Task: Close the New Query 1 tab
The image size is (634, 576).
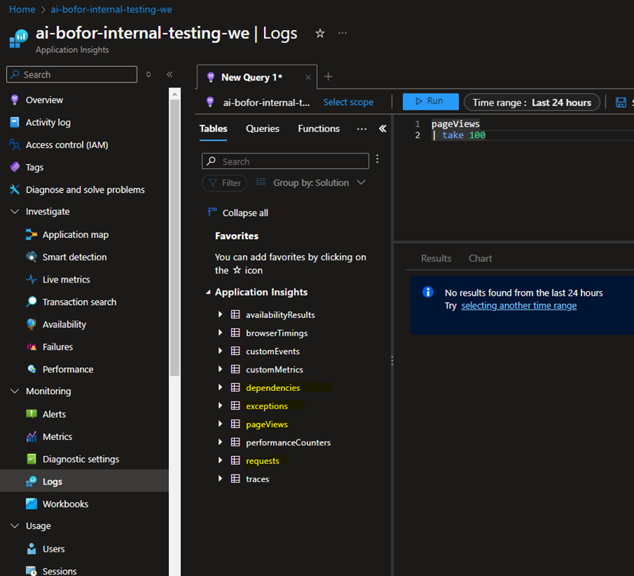Action: (x=308, y=78)
